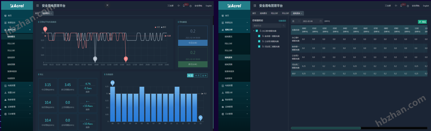The width and height of the screenshot is (431, 131).
Task: Select 今日 in the load trend chart
Action: (190, 75)
